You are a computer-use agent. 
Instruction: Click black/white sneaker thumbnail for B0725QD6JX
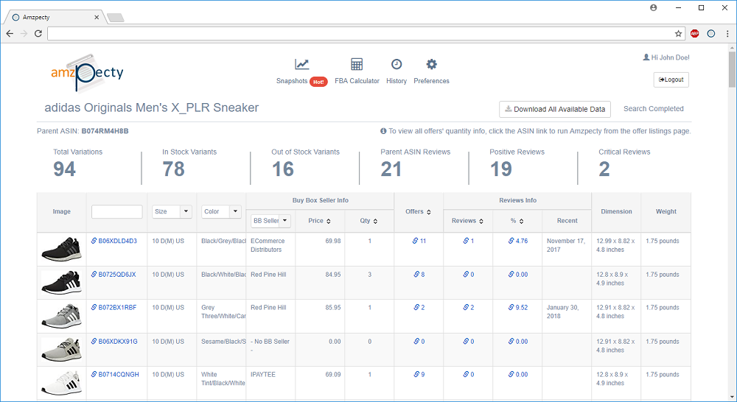pyautogui.click(x=61, y=283)
